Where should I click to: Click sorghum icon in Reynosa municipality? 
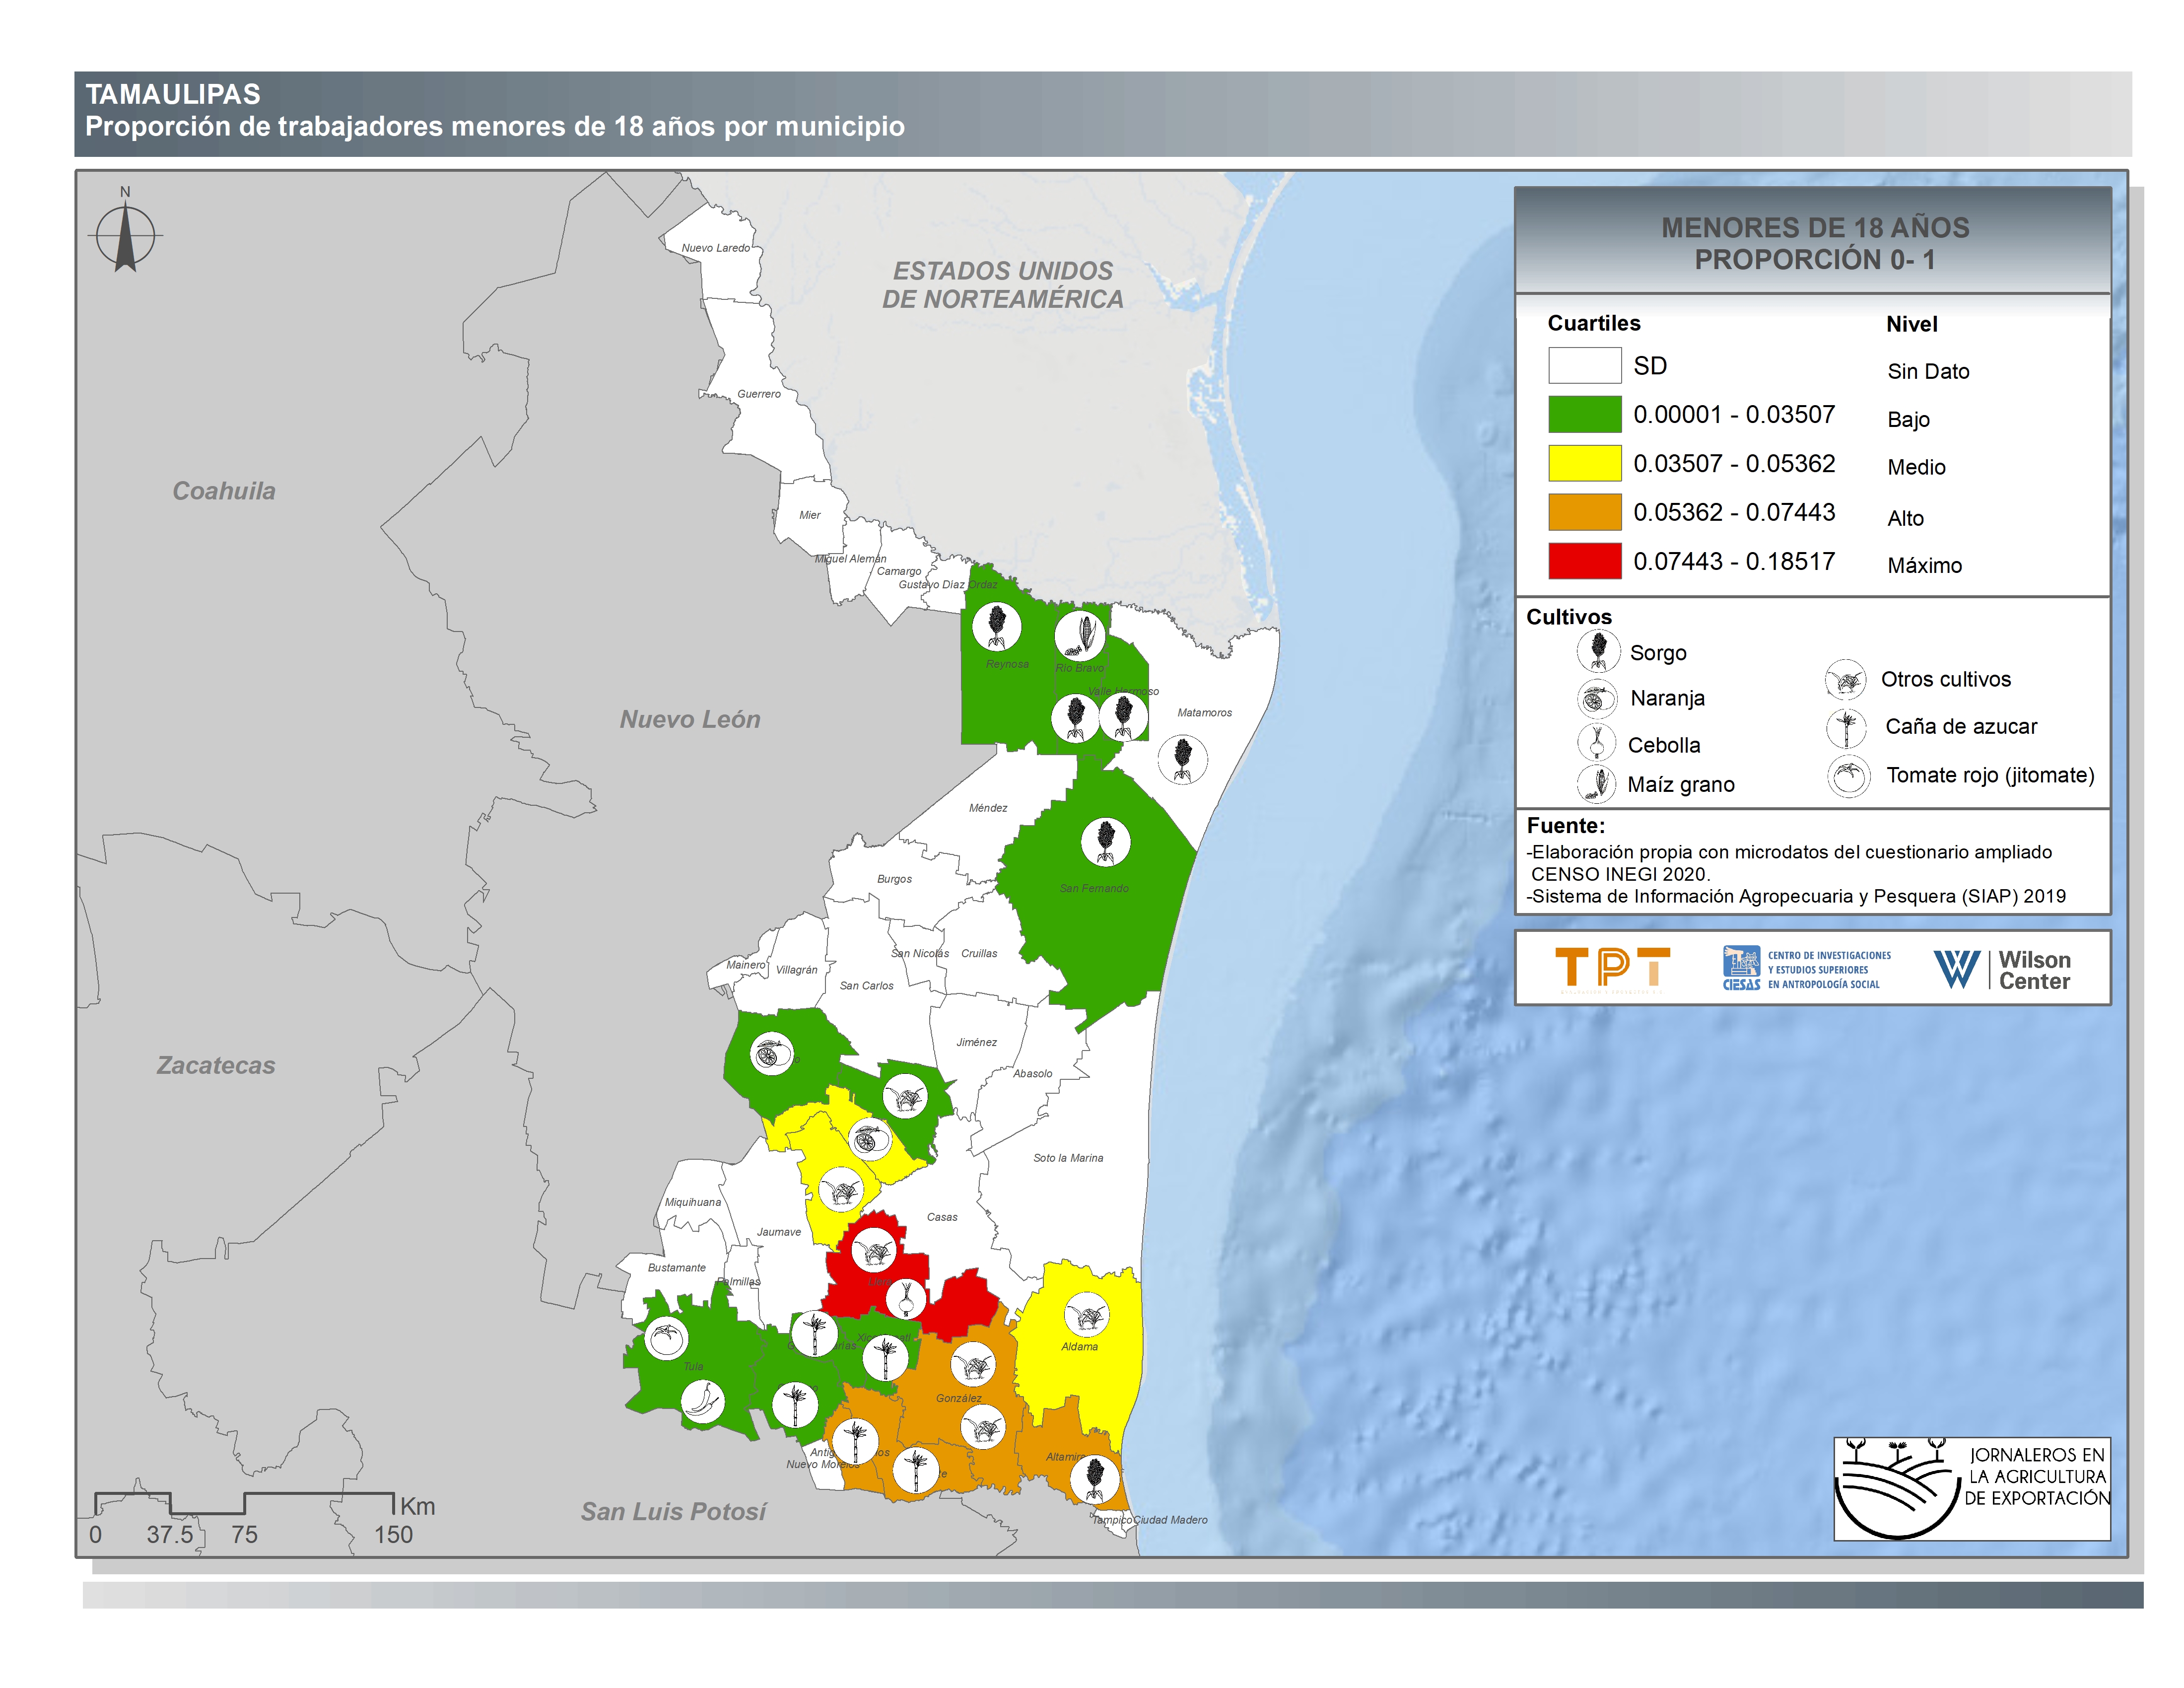[x=997, y=626]
